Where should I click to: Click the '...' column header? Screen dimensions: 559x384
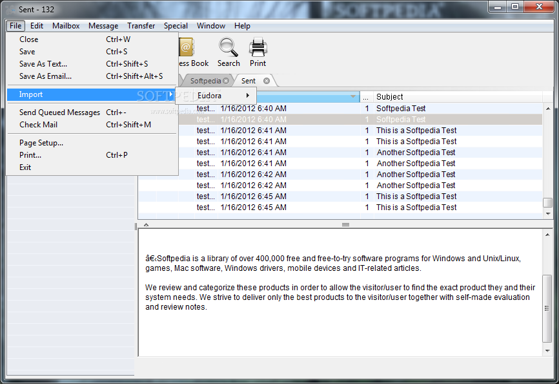(x=366, y=97)
